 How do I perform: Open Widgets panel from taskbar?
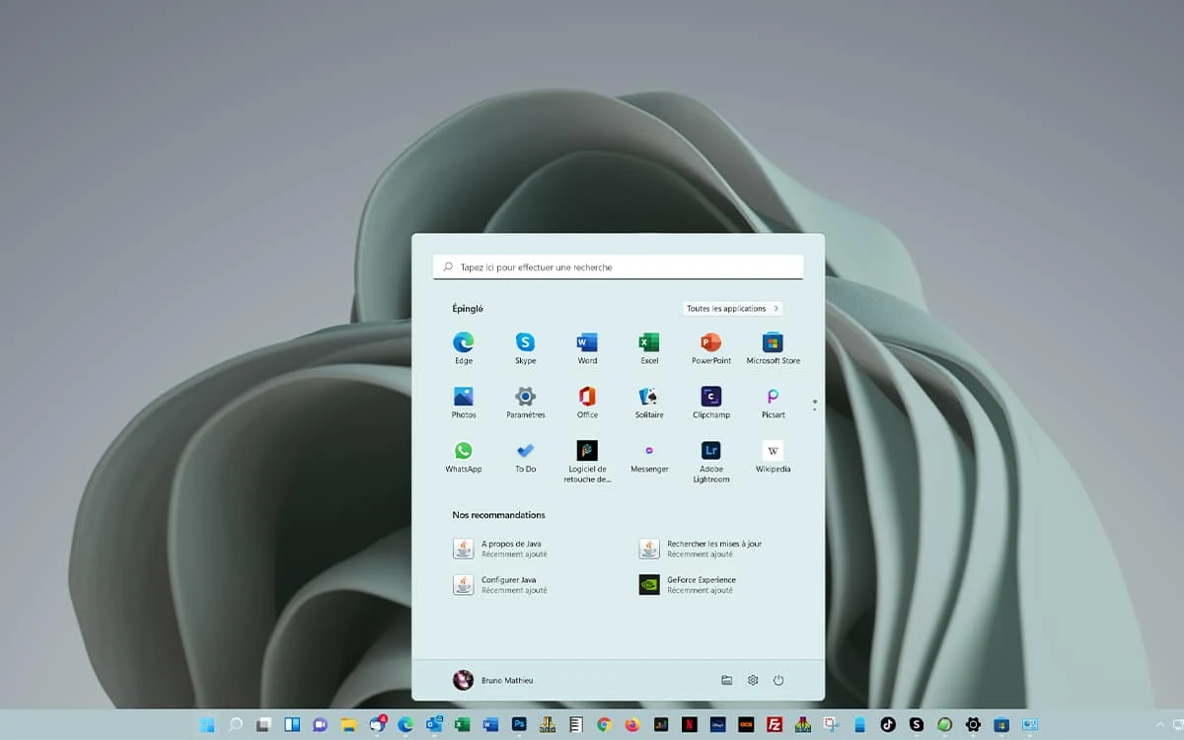point(292,724)
